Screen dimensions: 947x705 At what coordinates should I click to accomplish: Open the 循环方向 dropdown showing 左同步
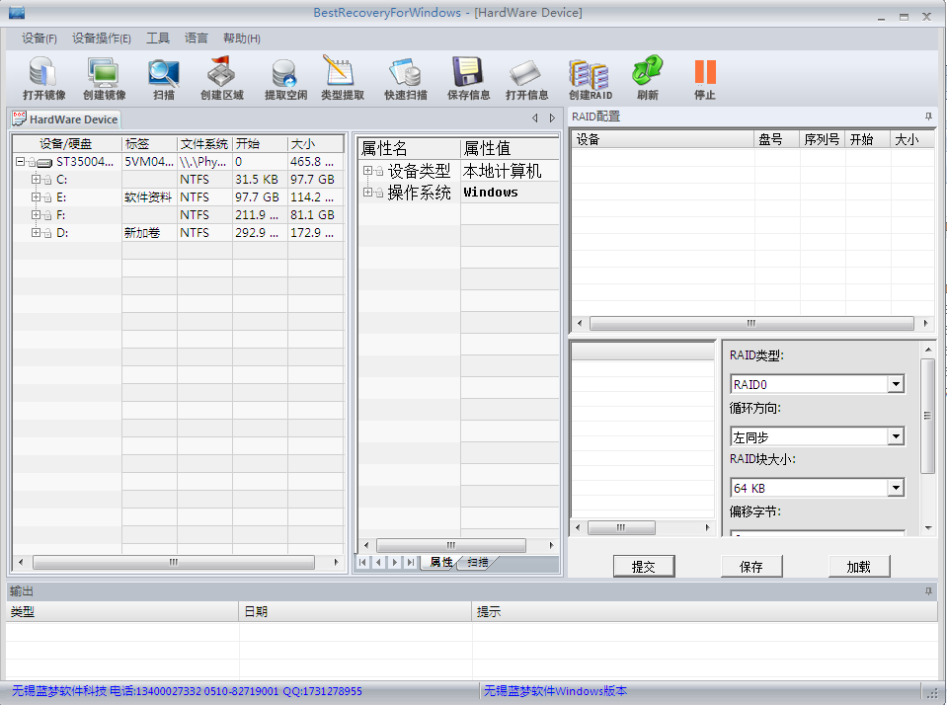[895, 435]
